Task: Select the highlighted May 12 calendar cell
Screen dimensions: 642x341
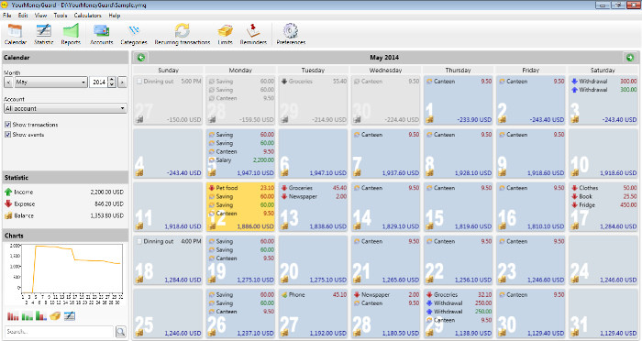Action: [240, 207]
